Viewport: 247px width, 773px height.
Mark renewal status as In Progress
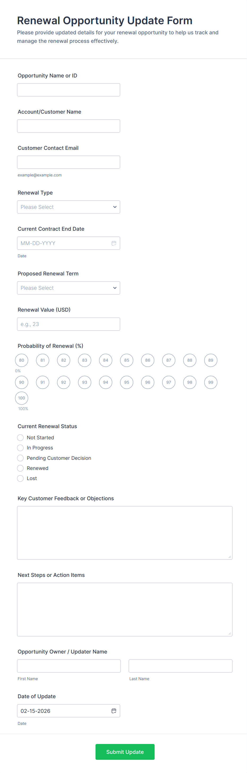pos(20,448)
